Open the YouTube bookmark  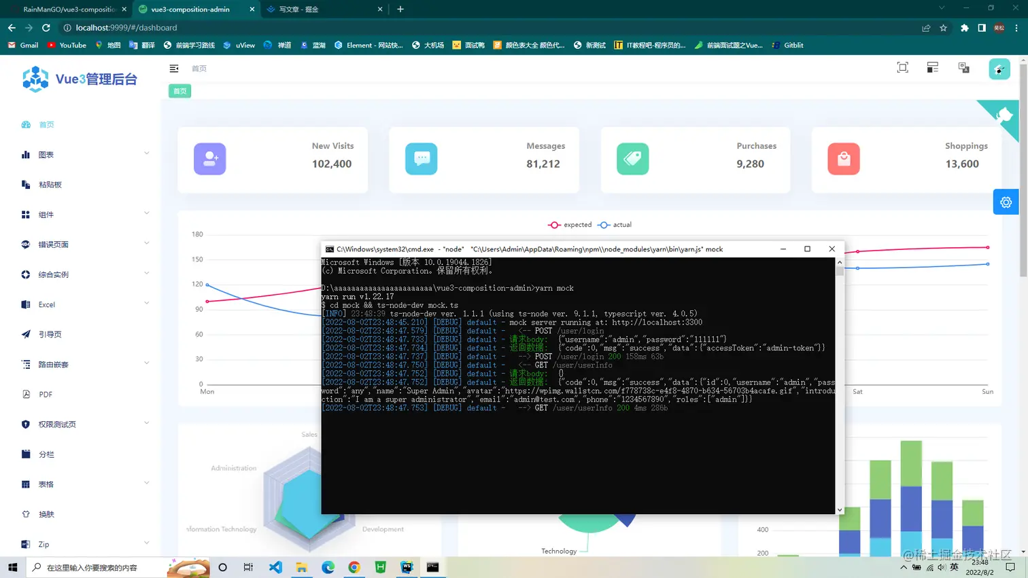(67, 46)
